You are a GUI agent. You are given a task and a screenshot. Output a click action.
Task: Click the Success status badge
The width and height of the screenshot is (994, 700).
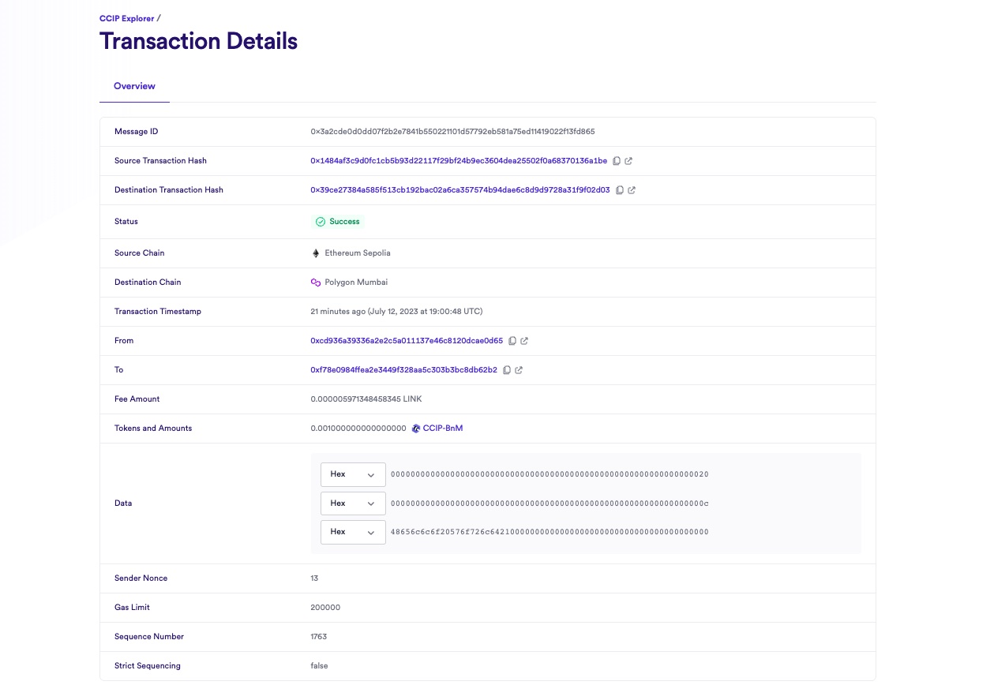[x=338, y=222]
